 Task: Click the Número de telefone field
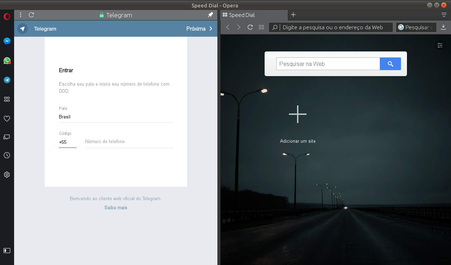tap(129, 142)
